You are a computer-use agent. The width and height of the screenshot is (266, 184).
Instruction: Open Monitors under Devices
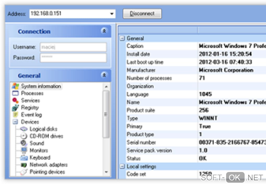pyautogui.click(x=39, y=150)
